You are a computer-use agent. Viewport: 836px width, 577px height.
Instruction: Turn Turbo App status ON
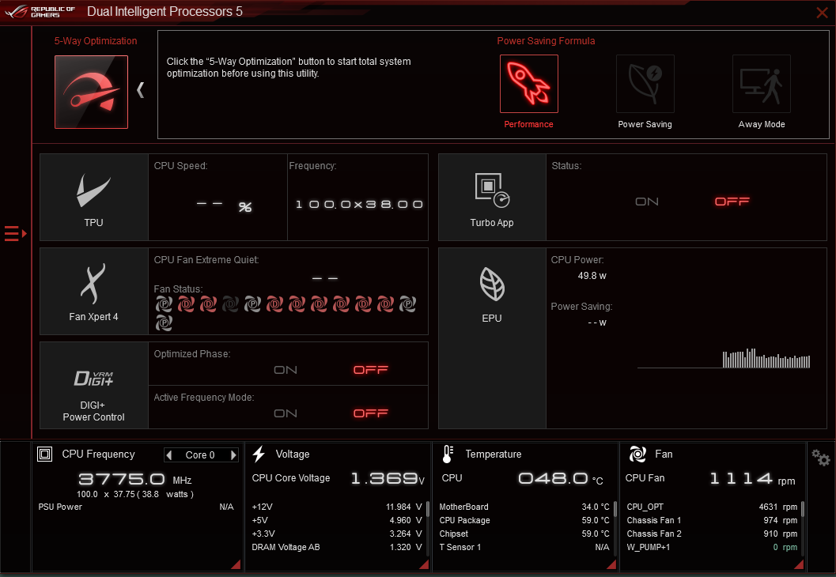click(647, 202)
